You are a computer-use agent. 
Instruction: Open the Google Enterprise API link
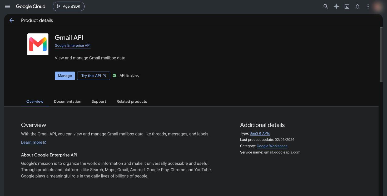click(x=73, y=46)
